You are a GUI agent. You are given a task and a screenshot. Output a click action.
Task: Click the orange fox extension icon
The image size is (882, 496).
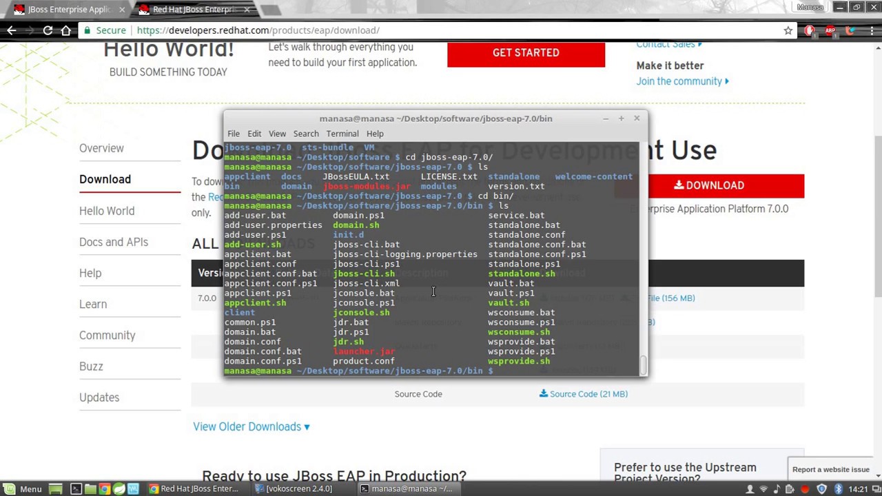click(x=850, y=30)
